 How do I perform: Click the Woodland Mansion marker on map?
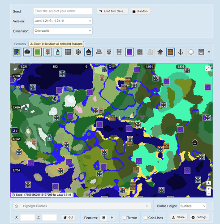pos(195,142)
